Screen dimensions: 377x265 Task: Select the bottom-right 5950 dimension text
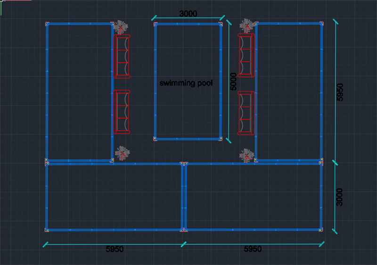(253, 248)
